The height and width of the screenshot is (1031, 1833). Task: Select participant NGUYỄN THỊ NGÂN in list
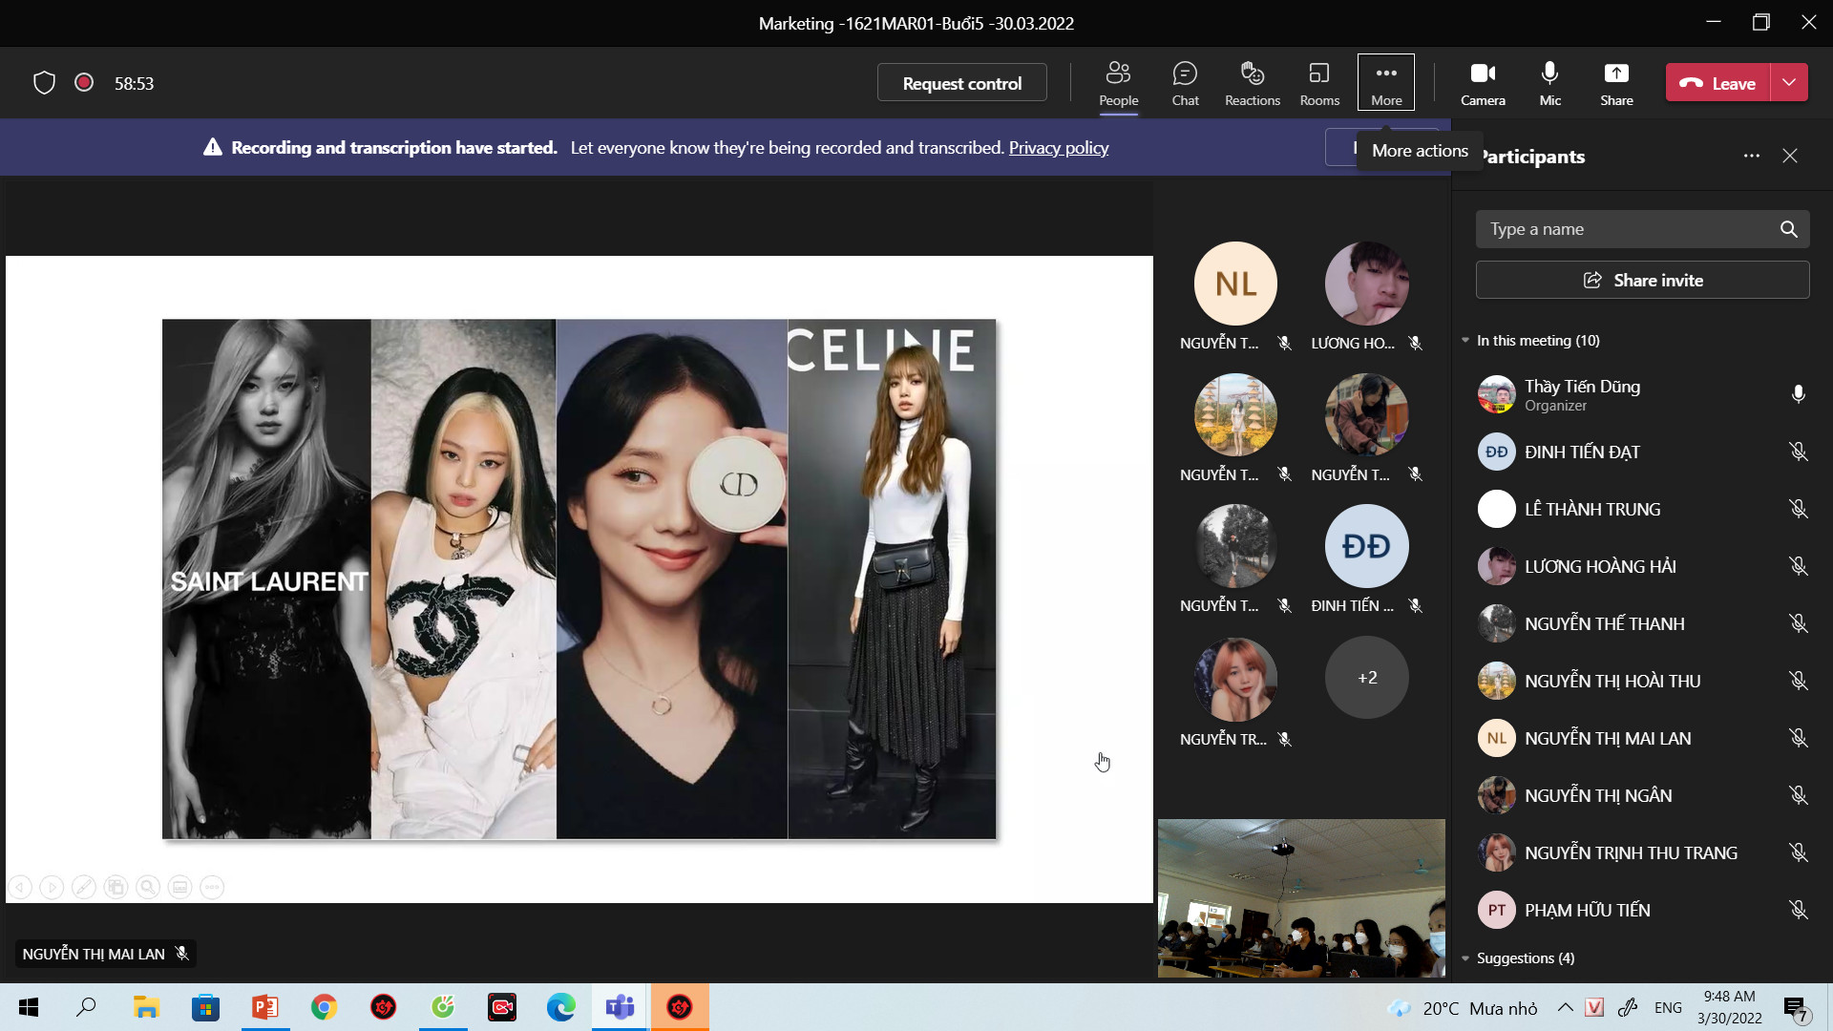(1597, 795)
